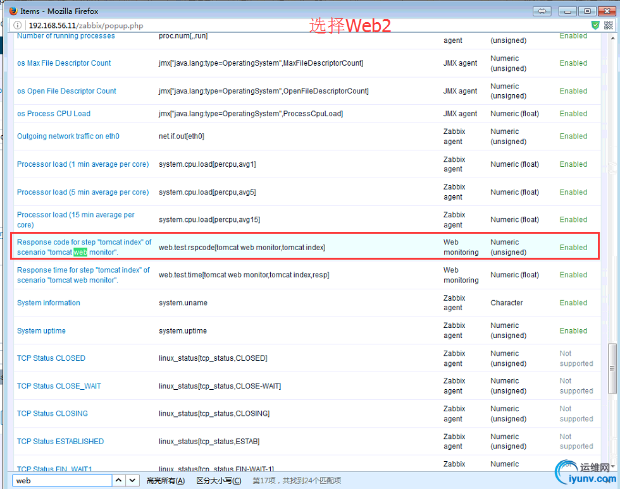Click key jmx OpenFileDescriptorCount text
620x489 pixels.
[264, 91]
